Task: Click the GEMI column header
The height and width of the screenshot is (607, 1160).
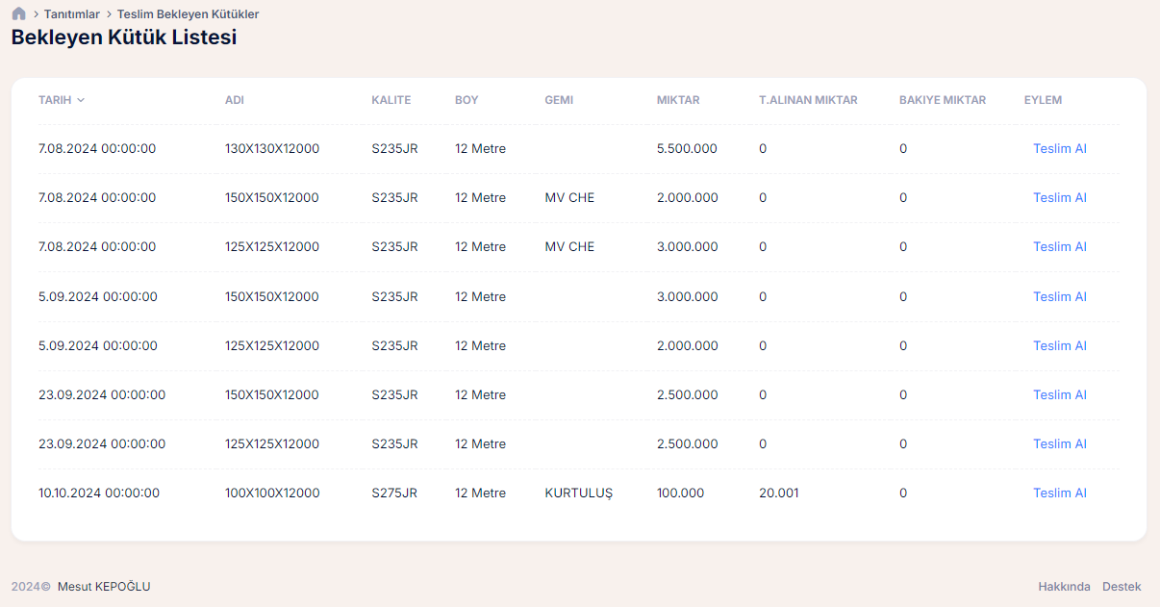Action: [558, 100]
